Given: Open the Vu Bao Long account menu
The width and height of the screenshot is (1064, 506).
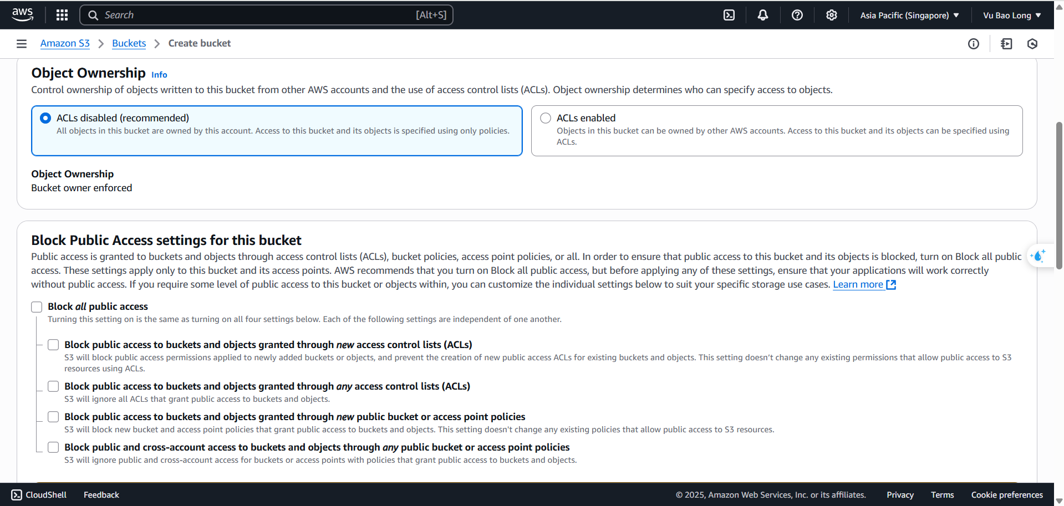Looking at the screenshot, I should point(1012,16).
